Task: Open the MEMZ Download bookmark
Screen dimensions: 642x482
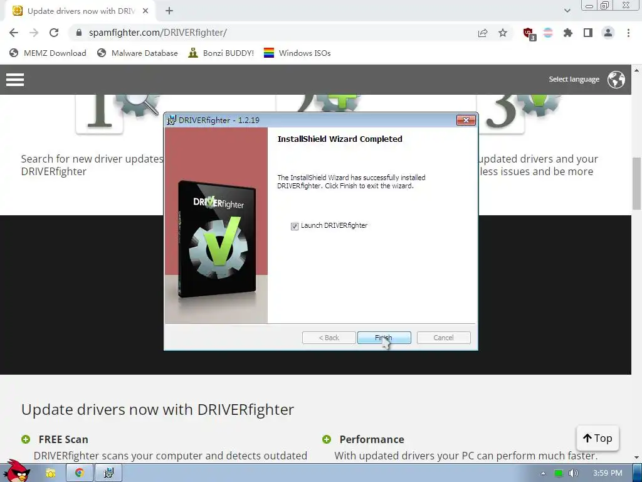Action: [x=48, y=53]
